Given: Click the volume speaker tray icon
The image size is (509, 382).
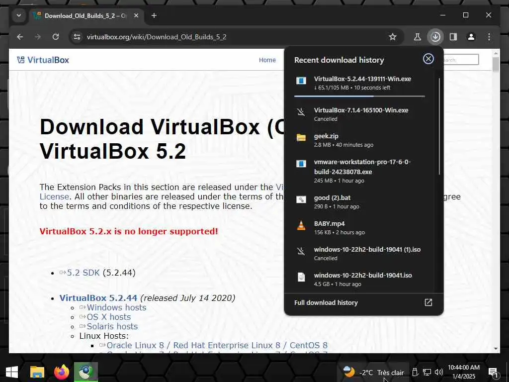Looking at the screenshot, I should [438, 372].
